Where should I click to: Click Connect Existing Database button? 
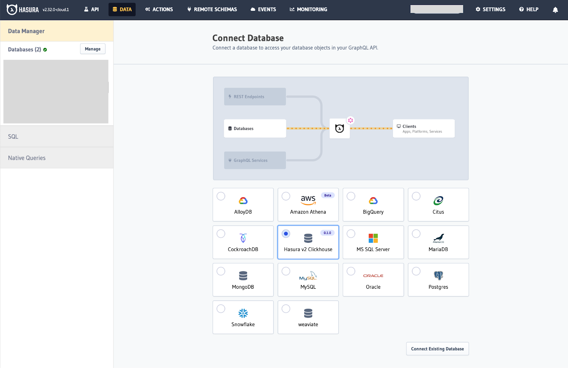(437, 349)
